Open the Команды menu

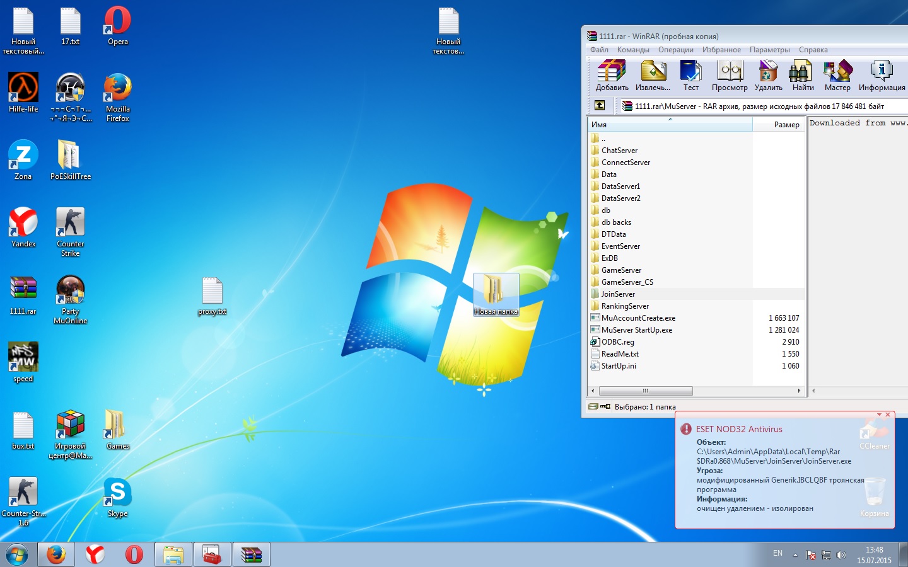click(x=633, y=50)
